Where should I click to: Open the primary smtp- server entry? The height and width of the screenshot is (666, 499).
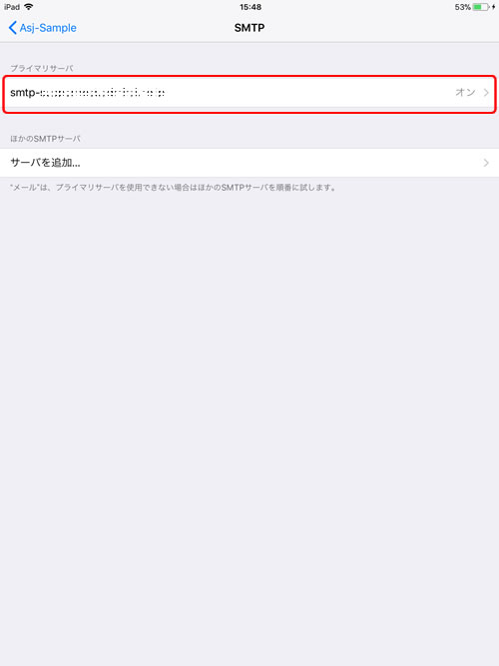[249, 93]
